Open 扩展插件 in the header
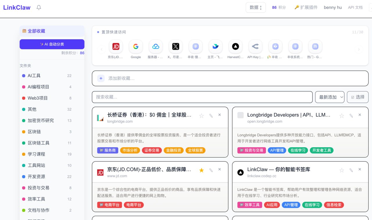This screenshot has width=372, height=220. tap(306, 8)
